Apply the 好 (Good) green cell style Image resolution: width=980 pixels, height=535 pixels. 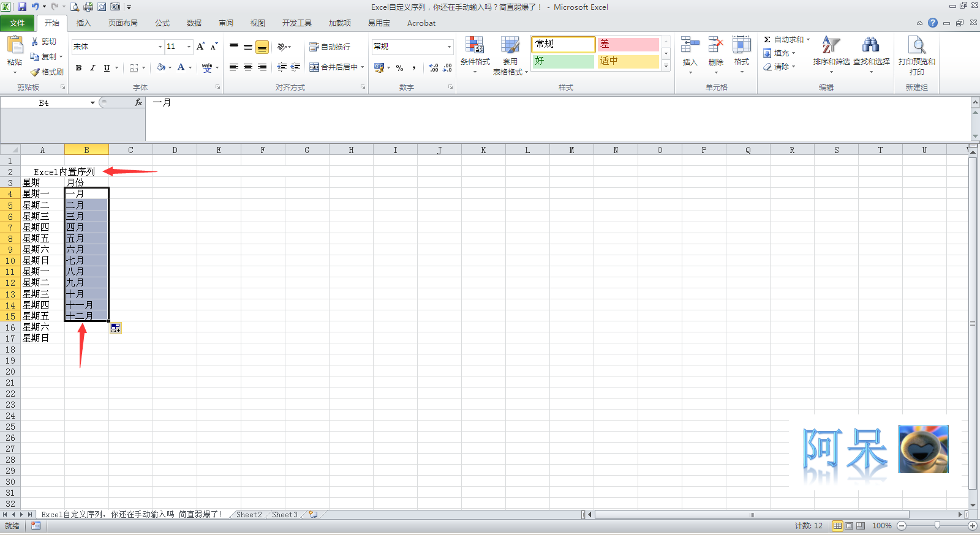(563, 61)
